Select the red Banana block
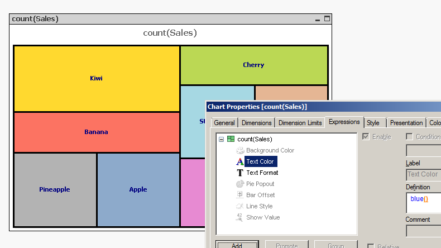The image size is (441, 248). tap(97, 132)
